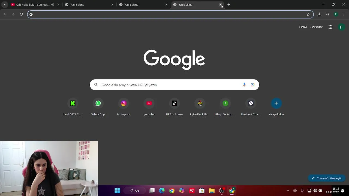
Task: Open Gmail link
Action: pos(303,27)
